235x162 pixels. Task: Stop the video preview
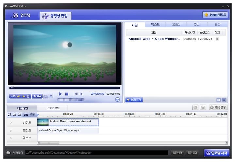[x=67, y=94]
